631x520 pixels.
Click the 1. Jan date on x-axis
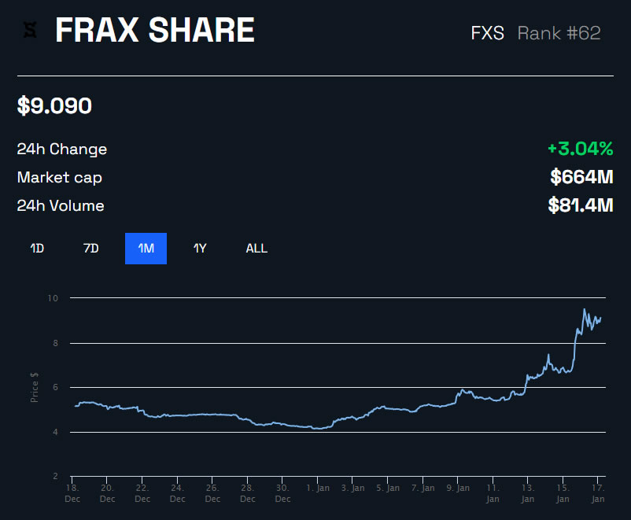pyautogui.click(x=319, y=488)
